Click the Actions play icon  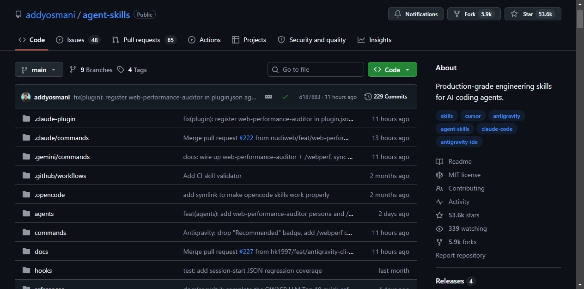click(x=192, y=40)
